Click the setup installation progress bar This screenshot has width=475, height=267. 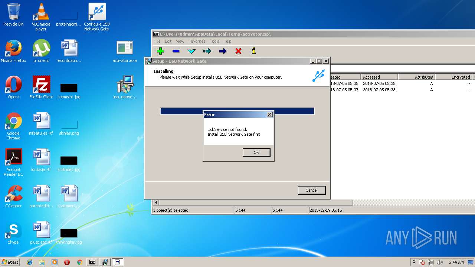237,111
